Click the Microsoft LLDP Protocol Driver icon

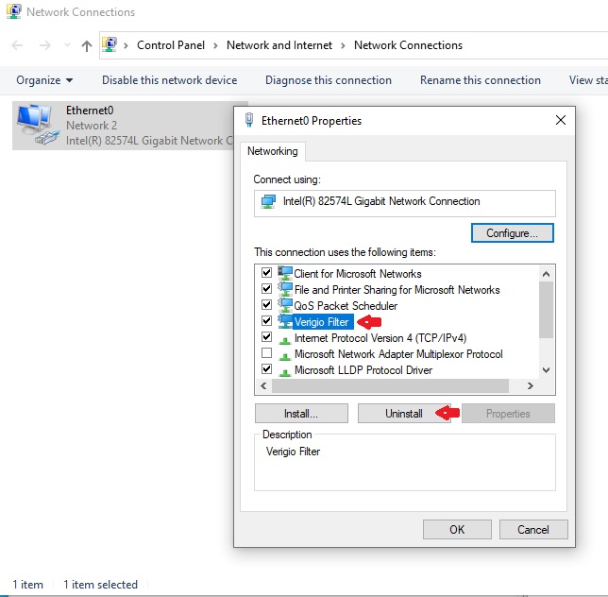coord(285,370)
